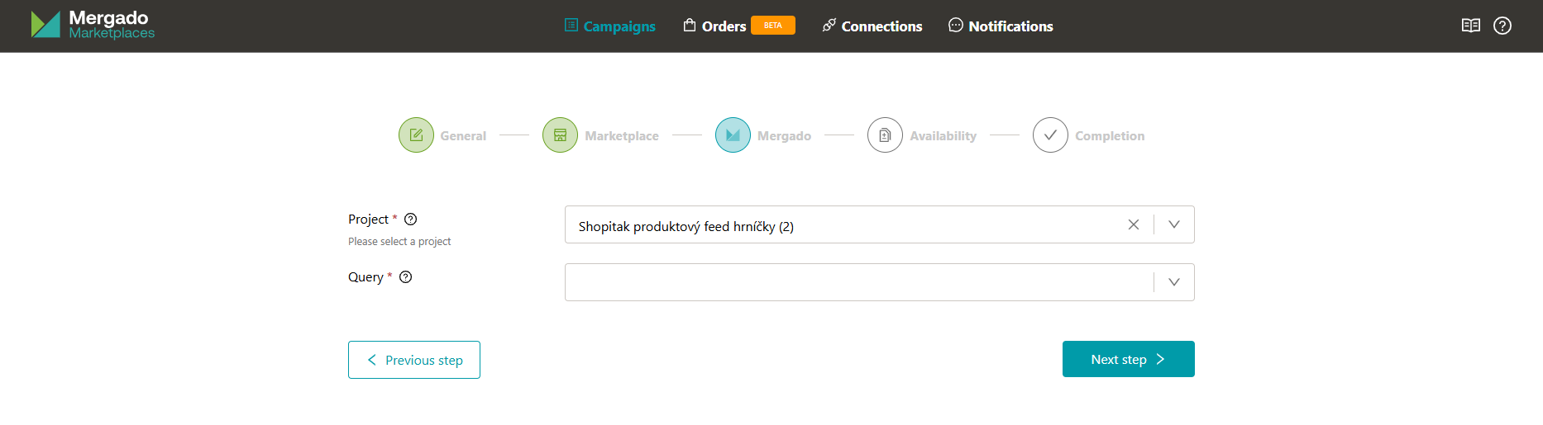Image resolution: width=1543 pixels, height=425 pixels.
Task: Expand the Project dropdown arrow
Action: coord(1174,224)
